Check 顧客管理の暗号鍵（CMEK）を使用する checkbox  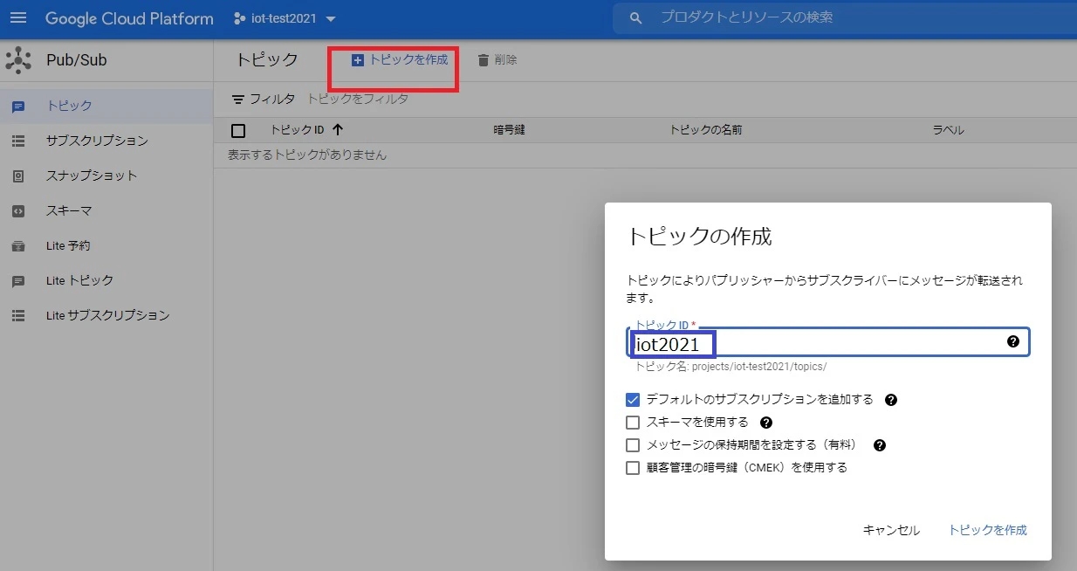pos(634,468)
